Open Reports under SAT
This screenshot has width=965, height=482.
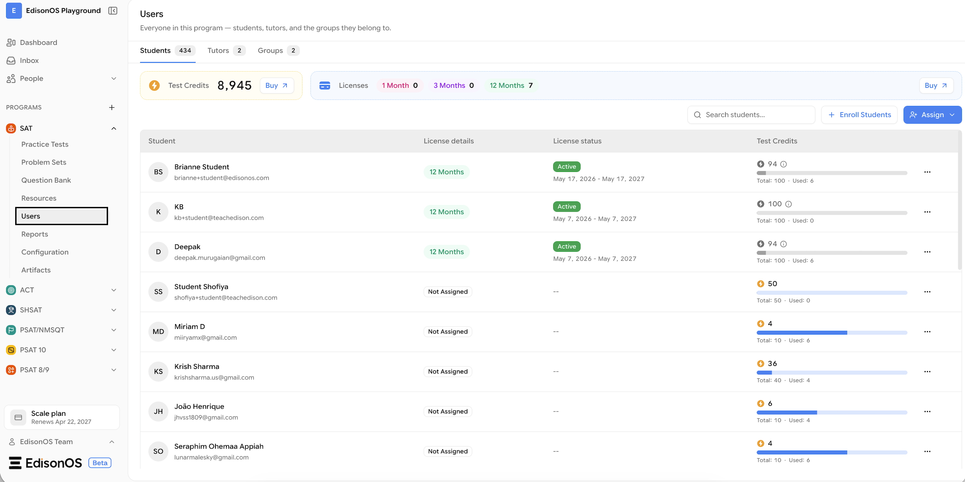(35, 234)
